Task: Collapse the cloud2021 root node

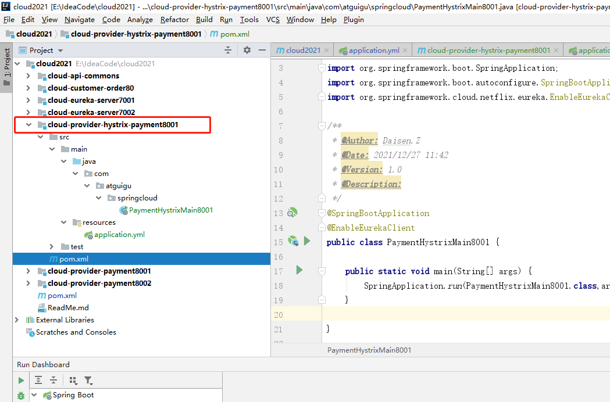Action: (x=17, y=63)
